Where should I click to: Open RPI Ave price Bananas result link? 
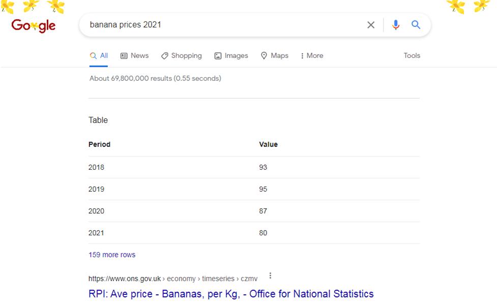tap(231, 294)
